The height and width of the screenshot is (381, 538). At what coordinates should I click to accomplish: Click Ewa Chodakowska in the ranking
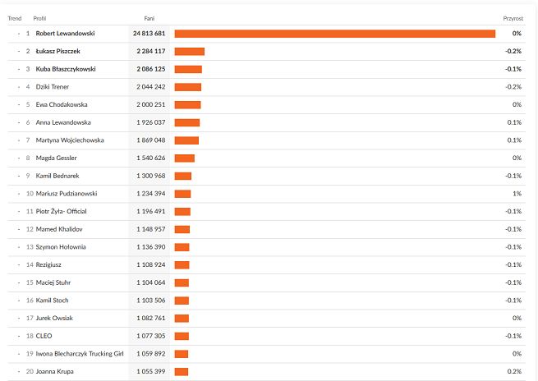(x=62, y=104)
